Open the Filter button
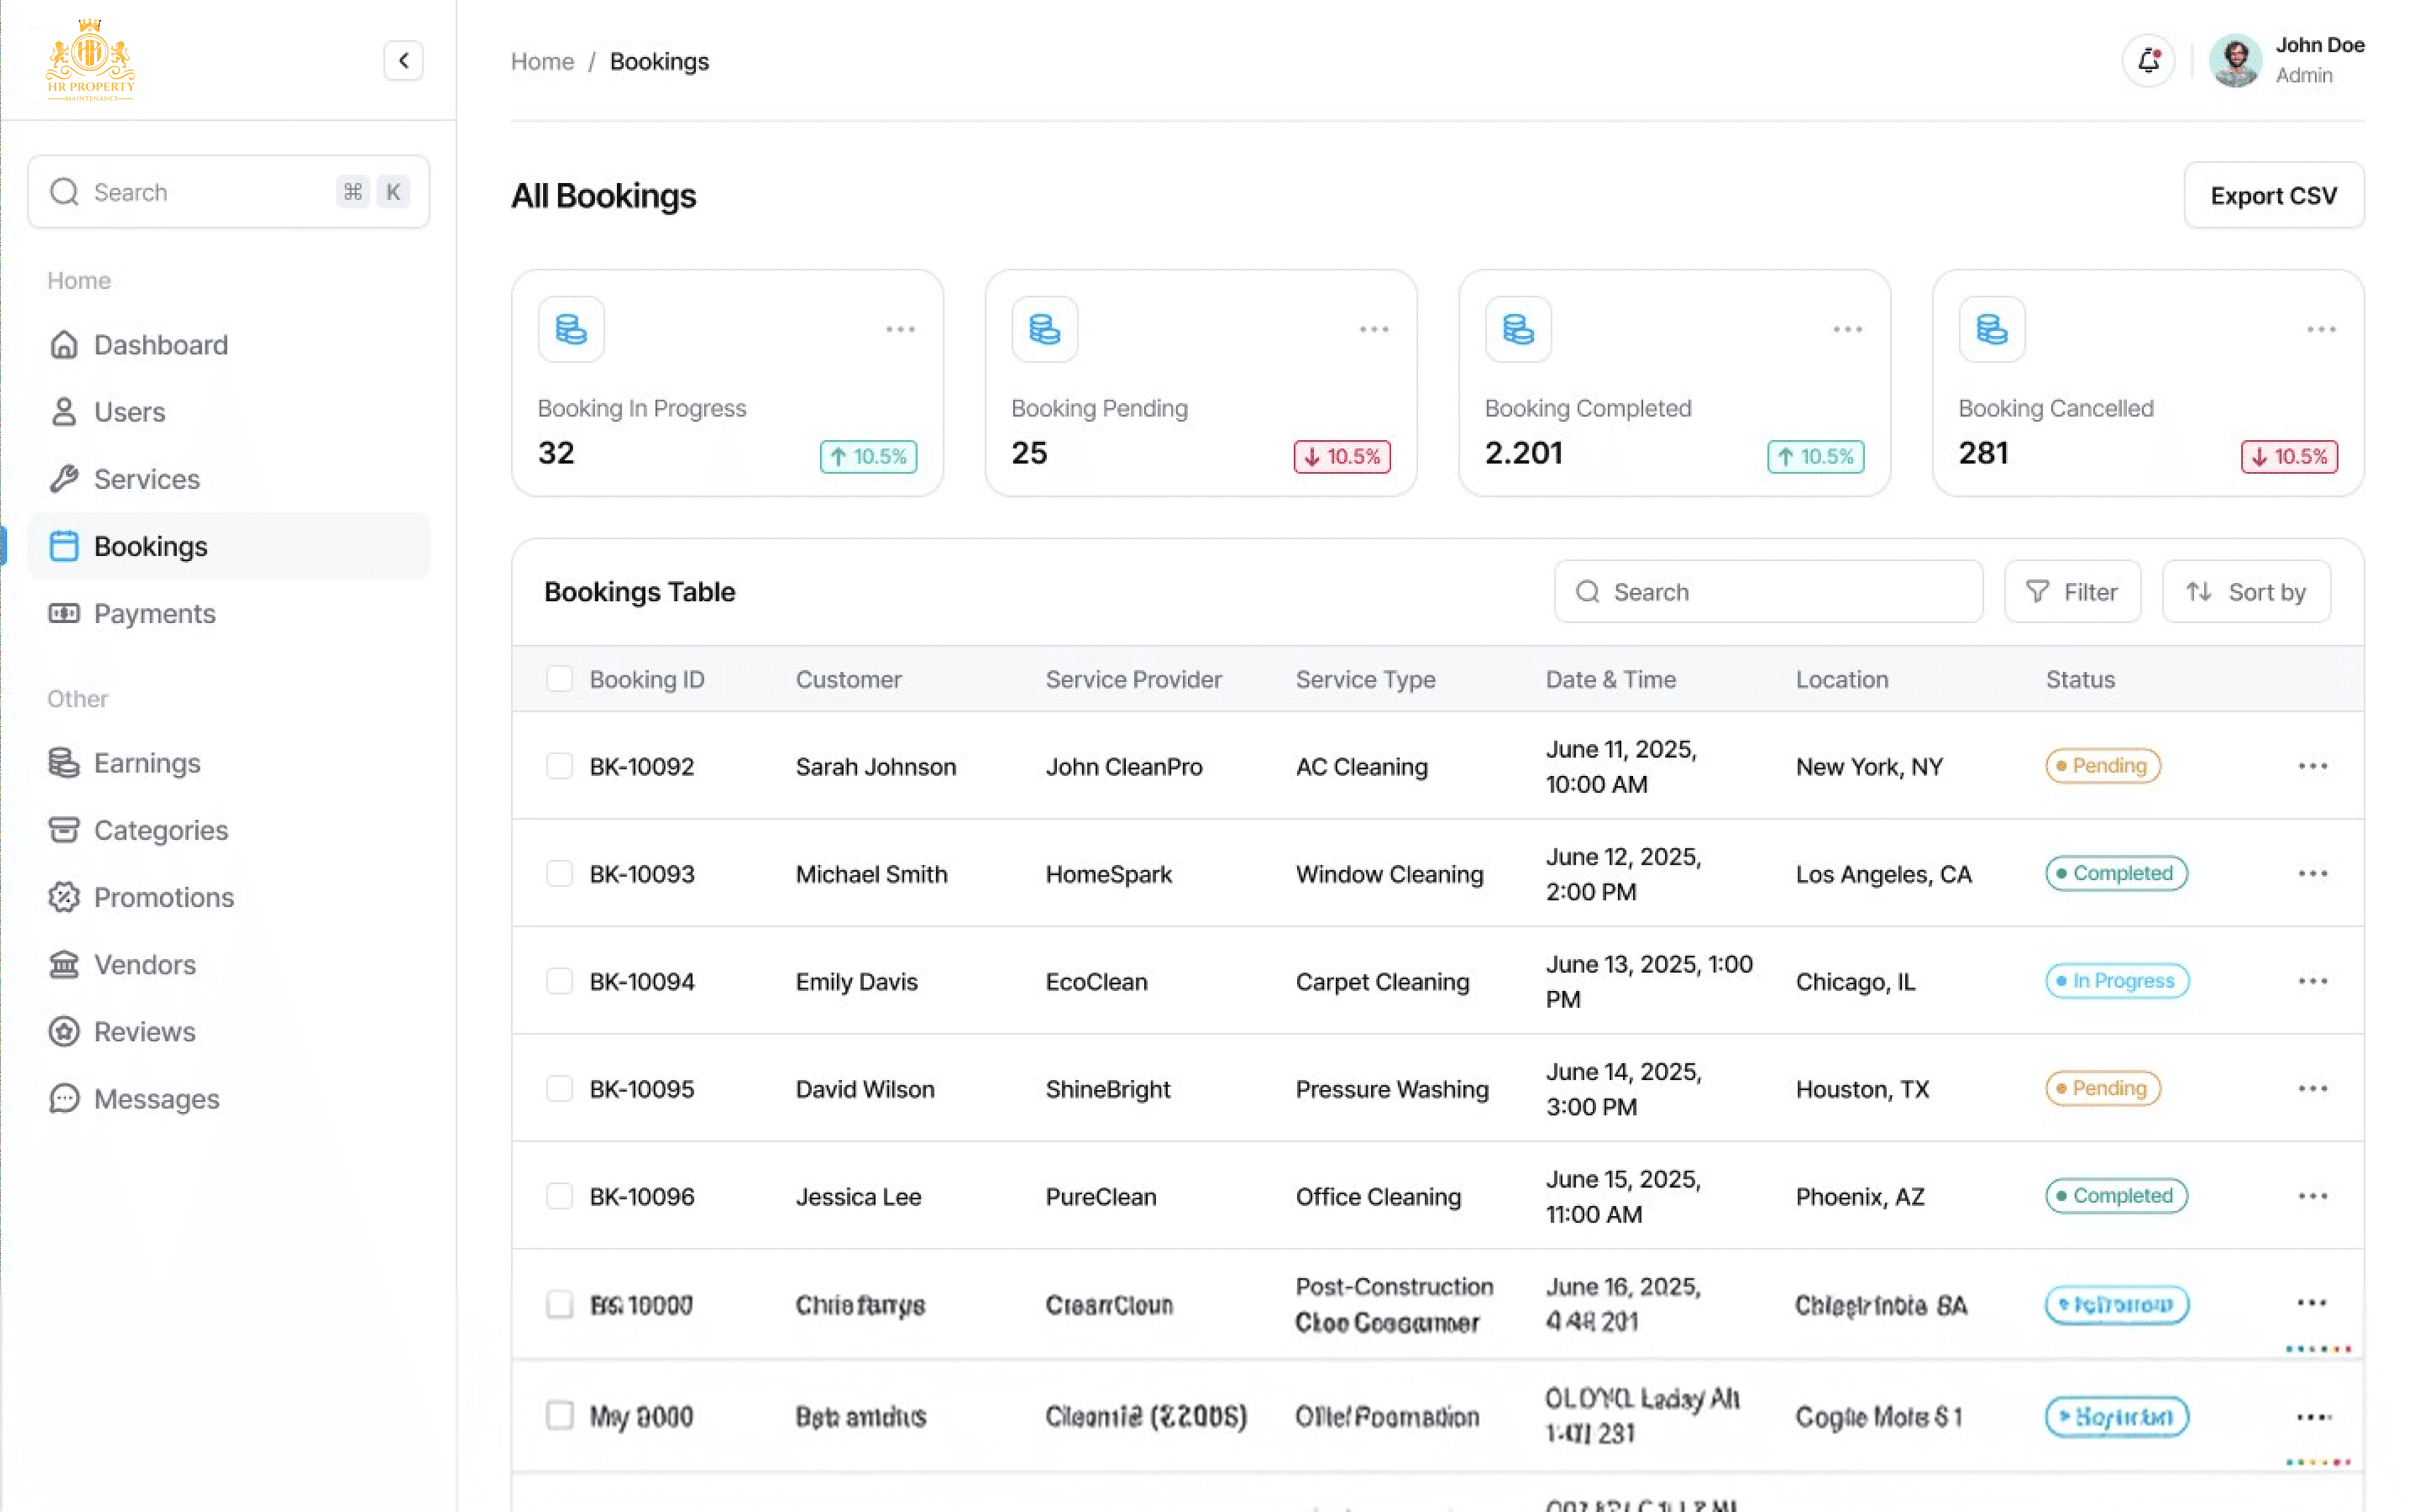 pyautogui.click(x=2072, y=591)
